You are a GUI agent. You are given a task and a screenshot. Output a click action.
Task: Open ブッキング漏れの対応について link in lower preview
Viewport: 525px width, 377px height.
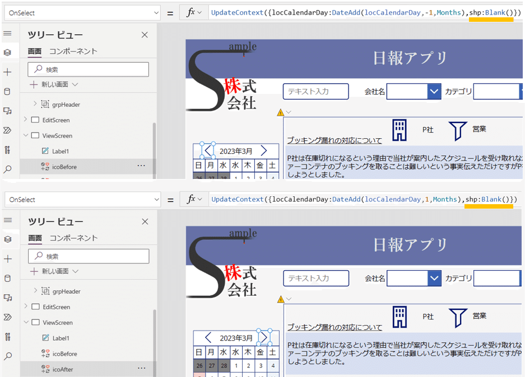tap(334, 327)
